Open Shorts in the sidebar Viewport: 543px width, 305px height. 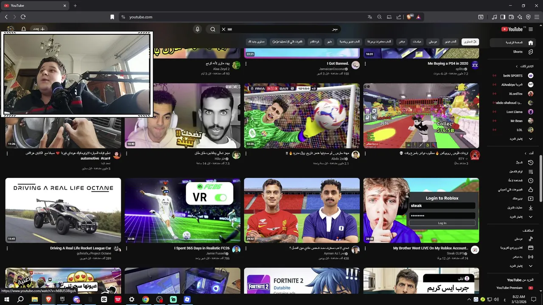click(512, 52)
